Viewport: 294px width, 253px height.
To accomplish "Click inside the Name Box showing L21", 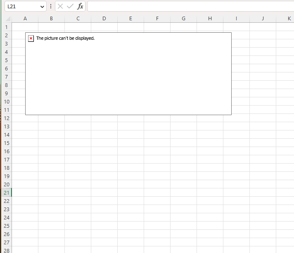I will tap(22, 6).
